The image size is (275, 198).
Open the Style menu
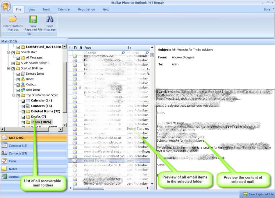[x=267, y=10]
